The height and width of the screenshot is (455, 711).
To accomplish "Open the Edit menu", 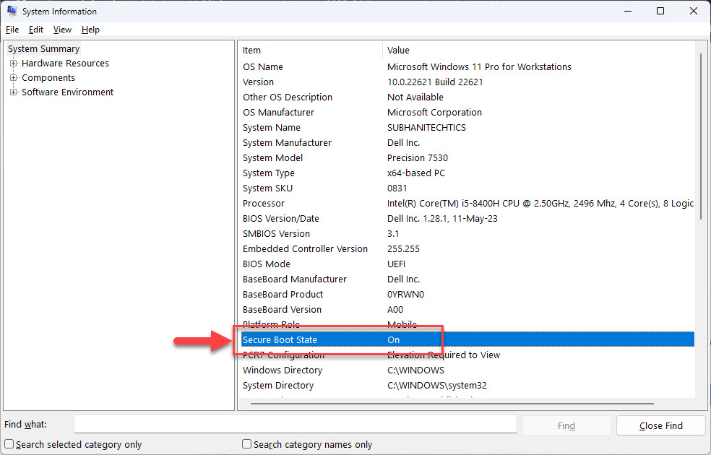I will pos(36,30).
